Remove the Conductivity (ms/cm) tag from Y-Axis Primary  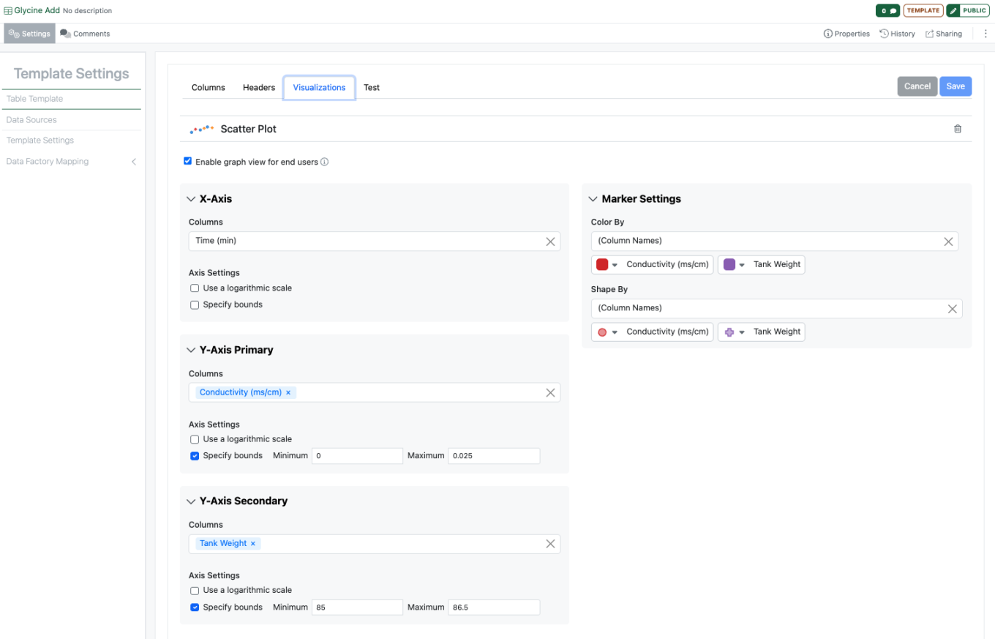288,393
